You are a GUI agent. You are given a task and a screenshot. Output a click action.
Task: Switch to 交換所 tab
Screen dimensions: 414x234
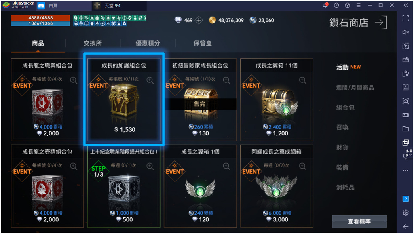(93, 43)
